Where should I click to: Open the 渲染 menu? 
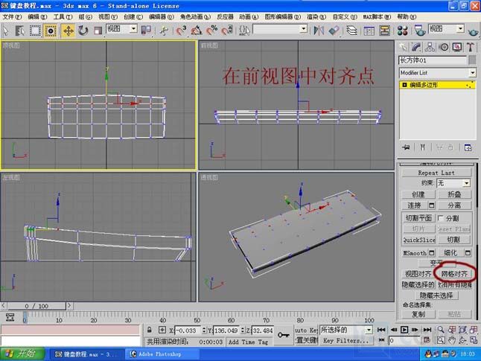pyautogui.click(x=316, y=17)
